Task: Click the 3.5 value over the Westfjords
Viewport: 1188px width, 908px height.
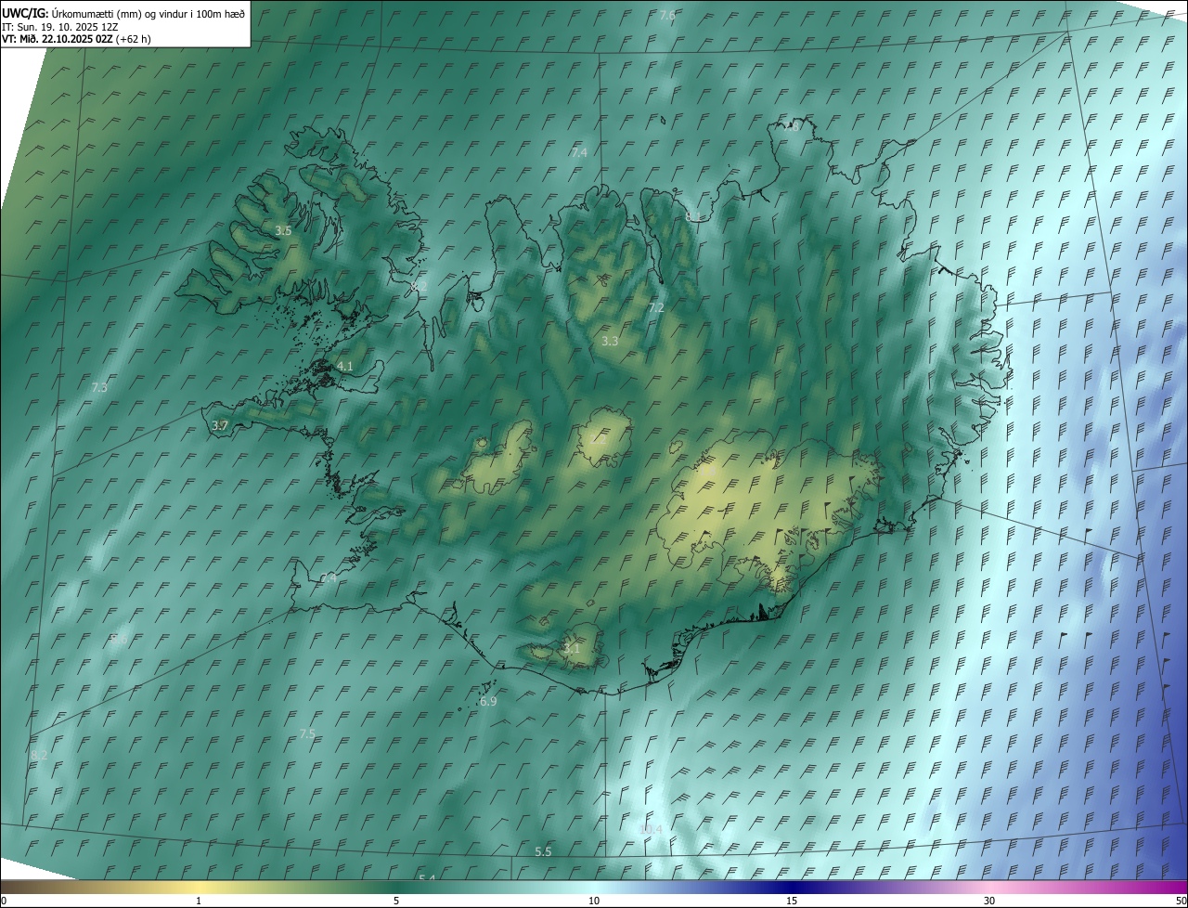Action: point(283,230)
